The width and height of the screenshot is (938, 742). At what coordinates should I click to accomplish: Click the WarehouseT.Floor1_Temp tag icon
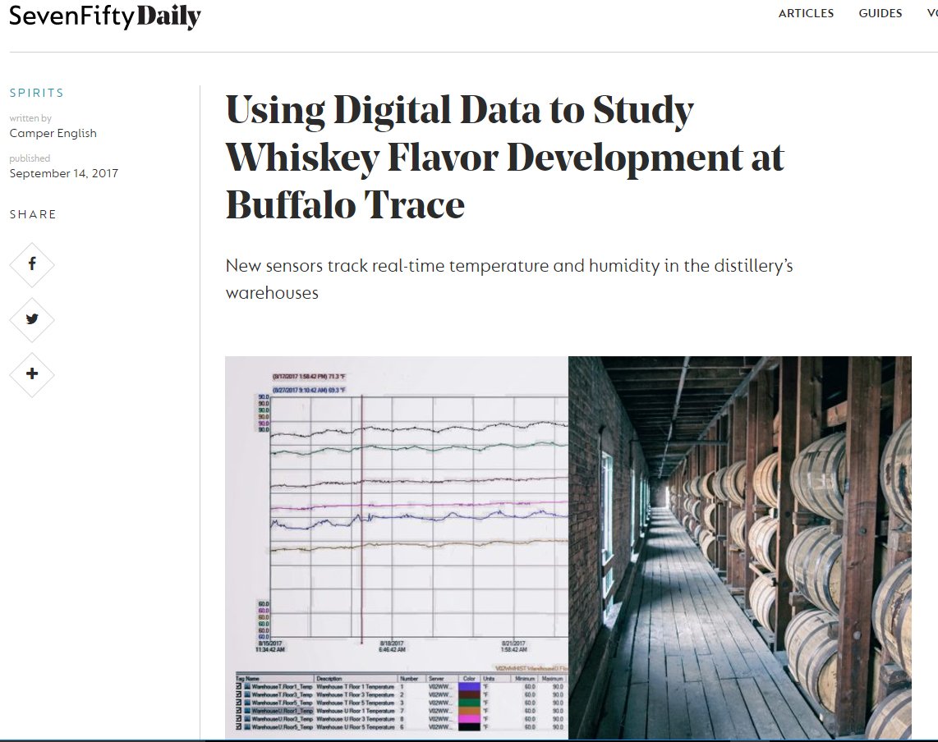coord(248,686)
